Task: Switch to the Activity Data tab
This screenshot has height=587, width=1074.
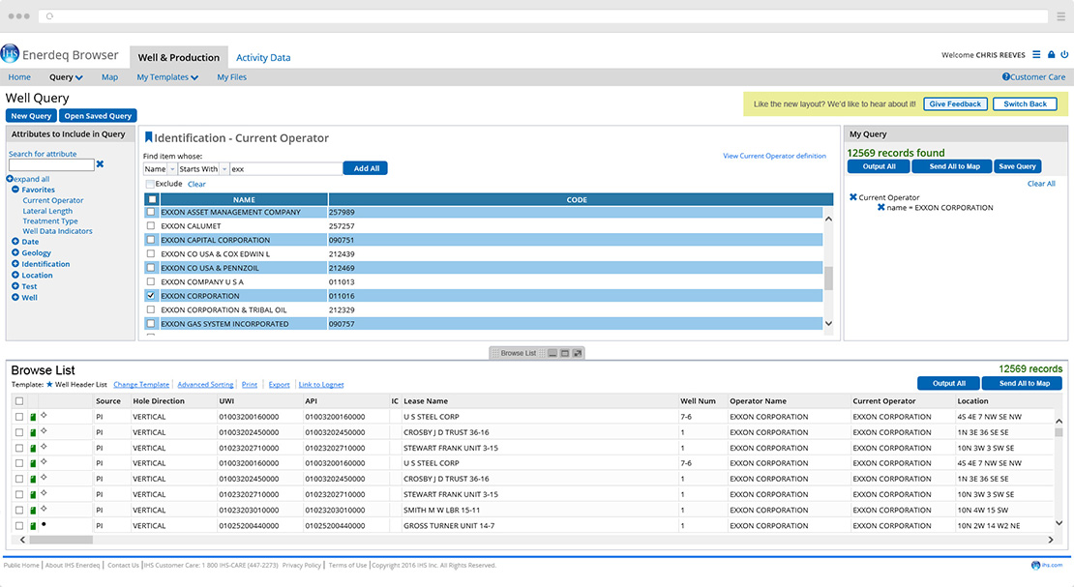Action: click(263, 57)
